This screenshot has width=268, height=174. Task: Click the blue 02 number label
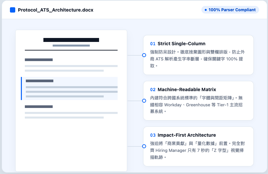153,89
